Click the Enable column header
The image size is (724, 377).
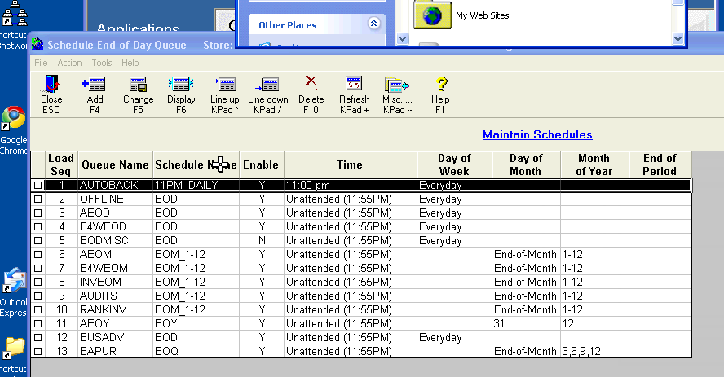[262, 164]
